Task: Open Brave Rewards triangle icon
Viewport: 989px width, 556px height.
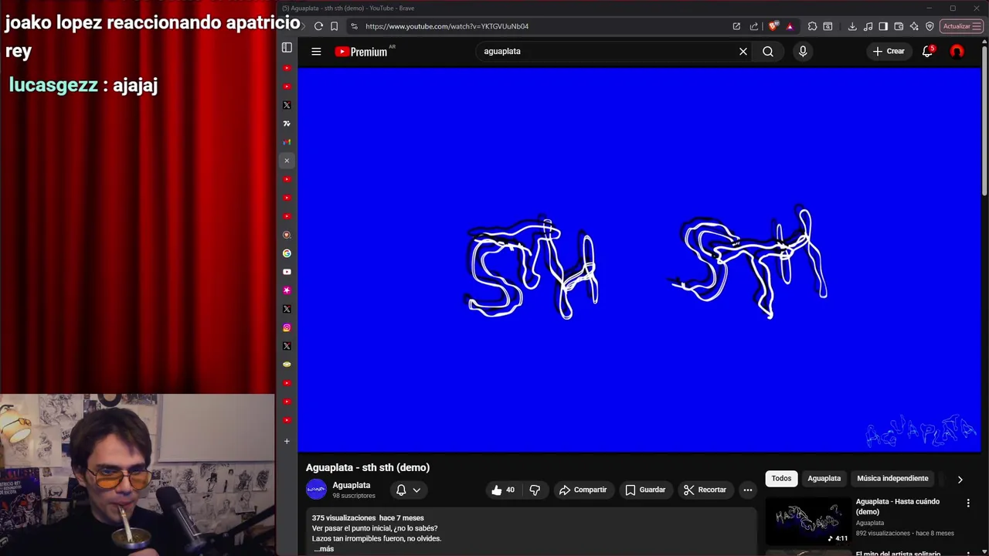Action: point(790,26)
